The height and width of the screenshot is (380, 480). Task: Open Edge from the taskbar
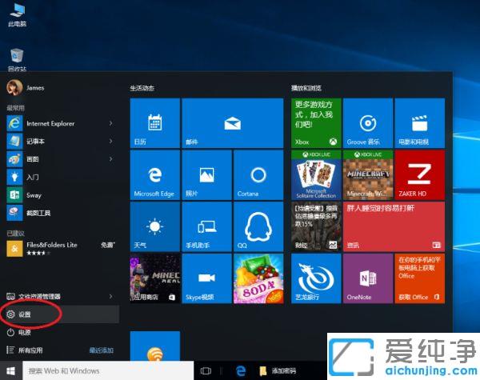click(x=241, y=371)
